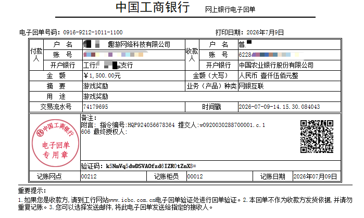This screenshot has height=218, width=364.
Task: Click the 验证码 label
Action: coord(92,166)
